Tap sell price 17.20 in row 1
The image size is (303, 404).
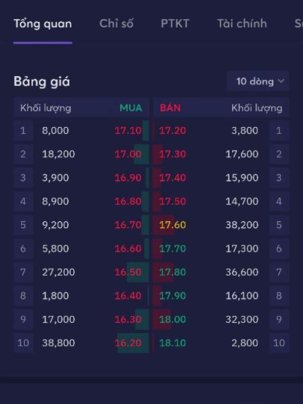tap(172, 131)
